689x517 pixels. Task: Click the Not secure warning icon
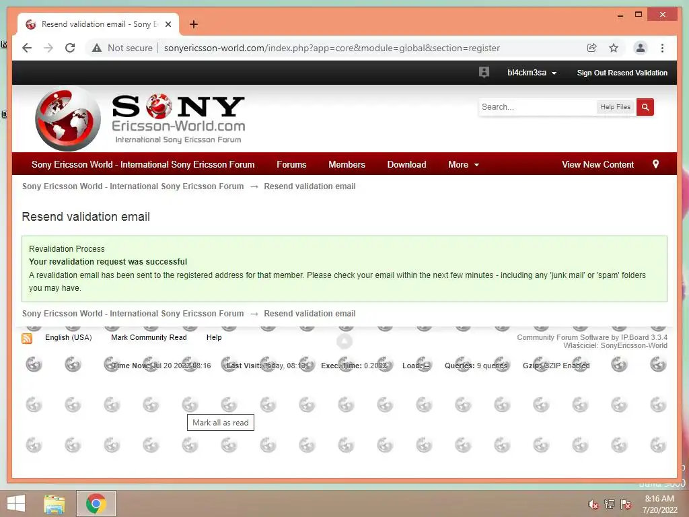[97, 48]
